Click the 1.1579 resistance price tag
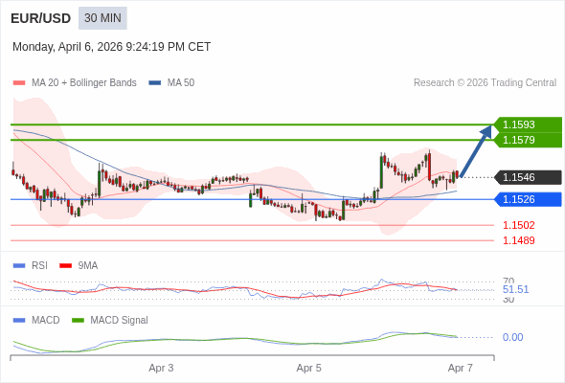The width and height of the screenshot is (565, 383). [x=528, y=140]
